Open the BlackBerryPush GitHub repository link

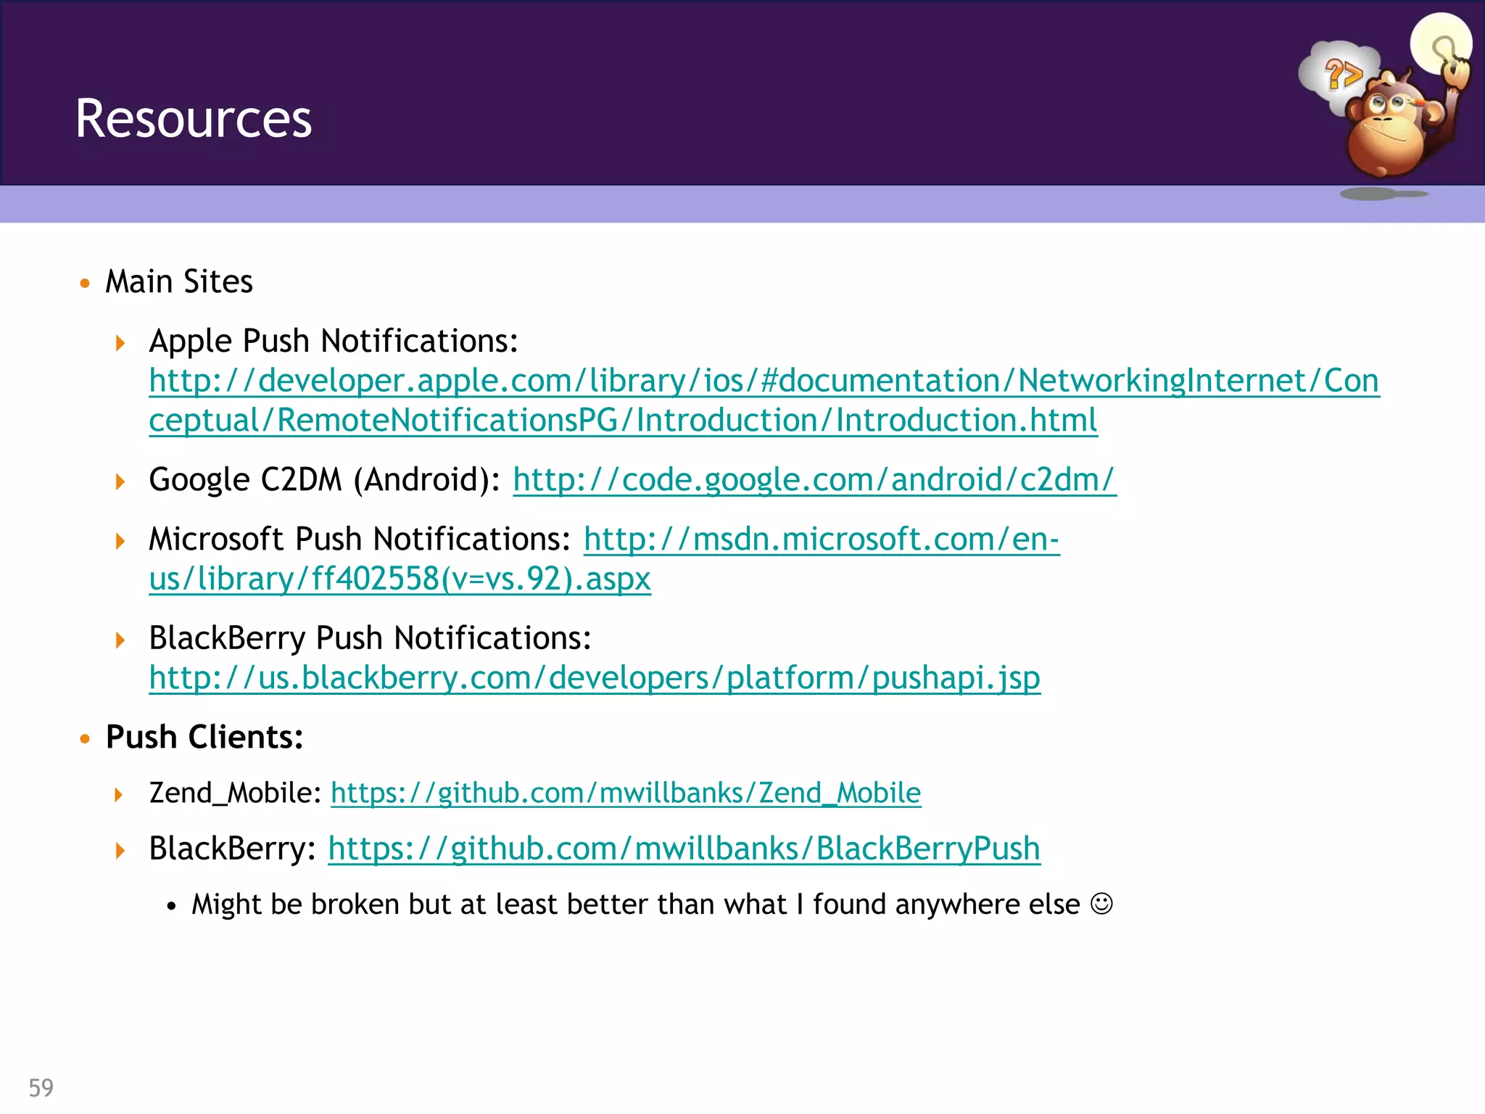click(x=684, y=848)
